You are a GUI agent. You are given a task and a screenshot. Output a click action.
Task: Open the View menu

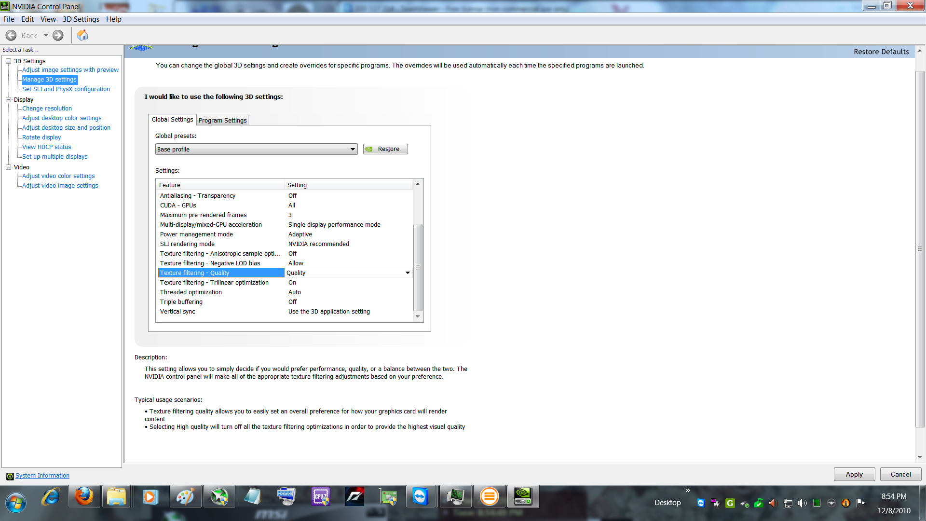48,19
